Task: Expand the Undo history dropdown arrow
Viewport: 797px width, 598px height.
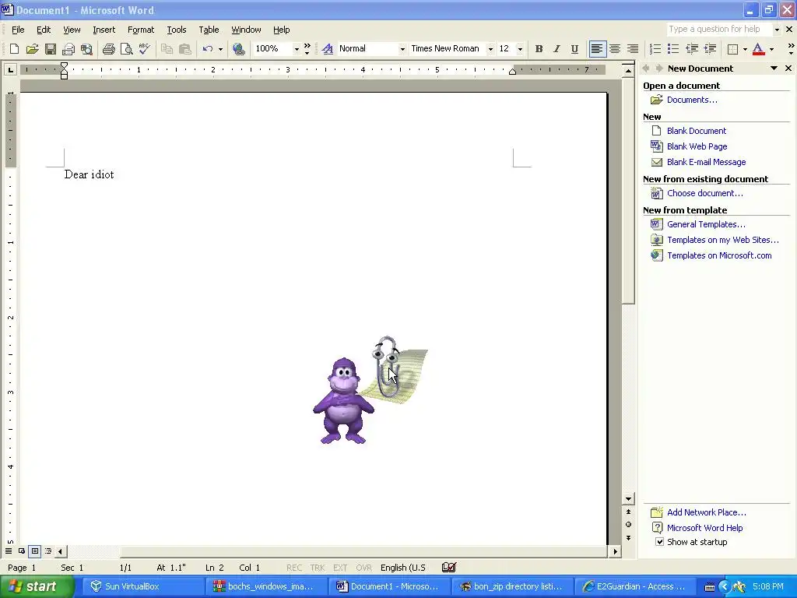Action: coord(220,49)
